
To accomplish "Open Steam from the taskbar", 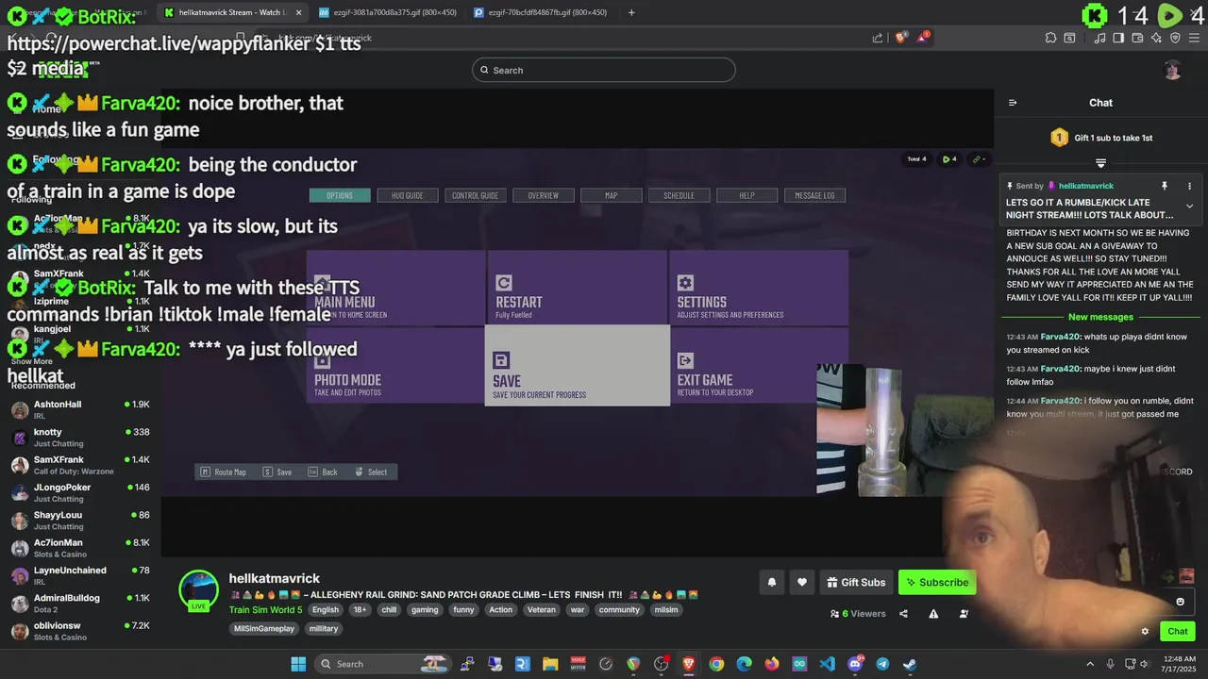I will [909, 664].
